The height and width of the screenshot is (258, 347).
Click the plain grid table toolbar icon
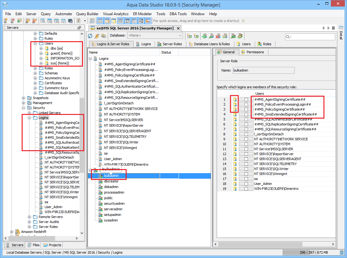[120, 21]
